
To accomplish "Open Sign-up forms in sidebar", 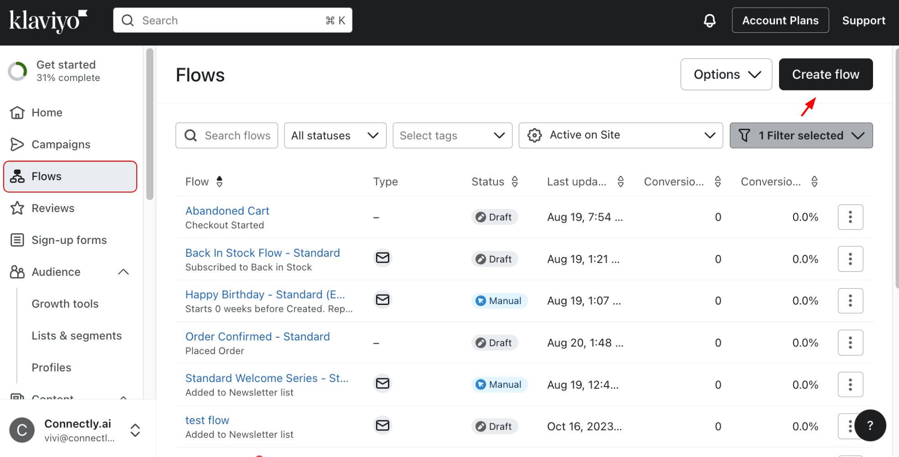I will 70,240.
